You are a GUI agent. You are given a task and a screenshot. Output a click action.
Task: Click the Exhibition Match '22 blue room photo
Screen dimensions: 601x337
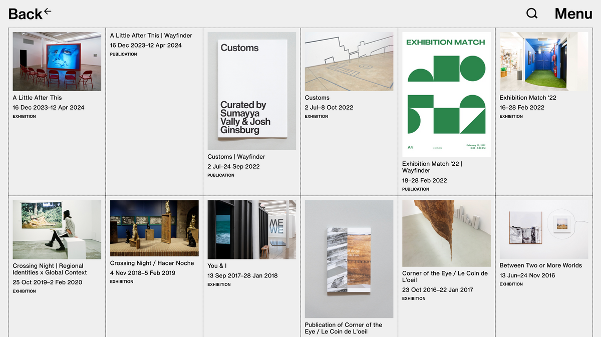(543, 62)
